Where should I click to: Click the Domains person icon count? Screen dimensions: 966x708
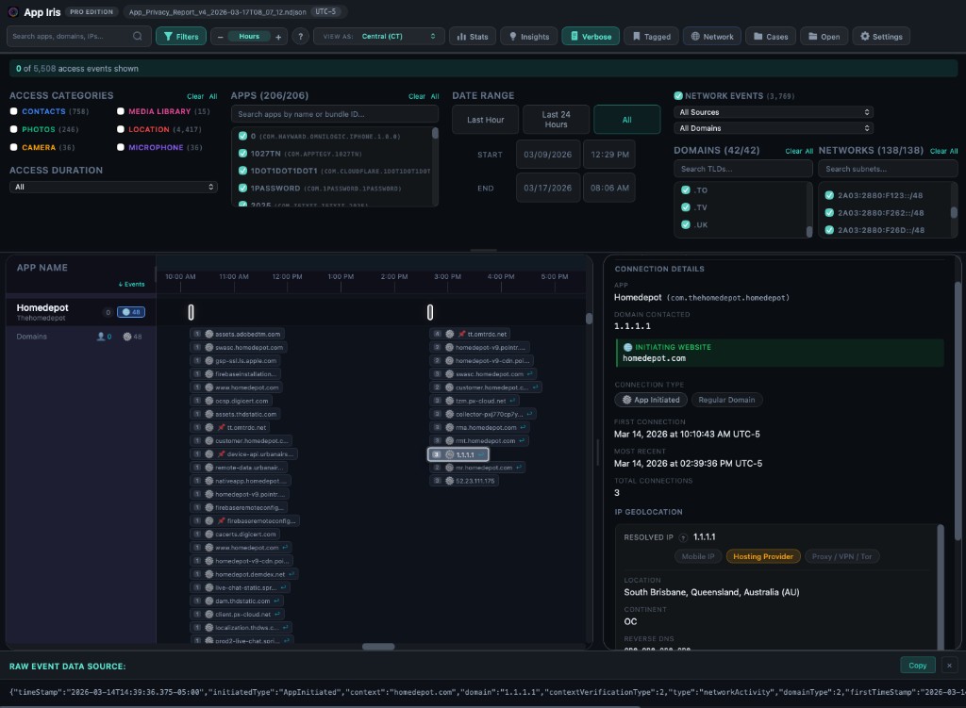click(x=104, y=337)
